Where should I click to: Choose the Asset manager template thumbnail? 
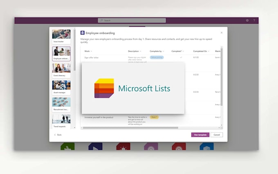(x=61, y=88)
